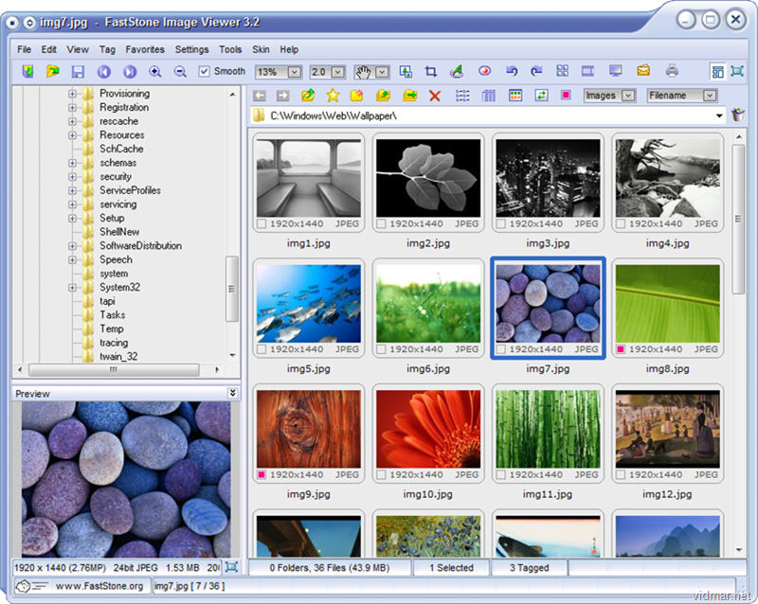
Task: Click the Email envelope icon
Action: (643, 72)
